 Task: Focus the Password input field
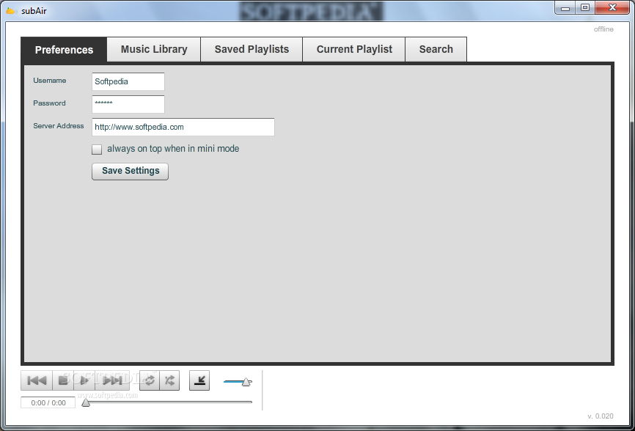[128, 104]
